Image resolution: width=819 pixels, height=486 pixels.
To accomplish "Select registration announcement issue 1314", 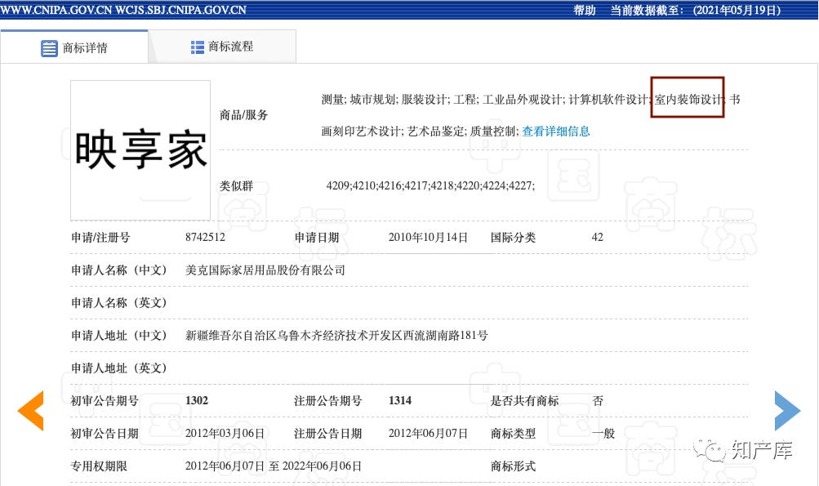I will coord(400,401).
